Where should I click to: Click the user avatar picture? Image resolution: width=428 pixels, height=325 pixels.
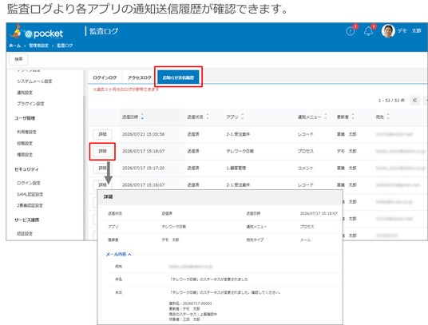tap(388, 31)
